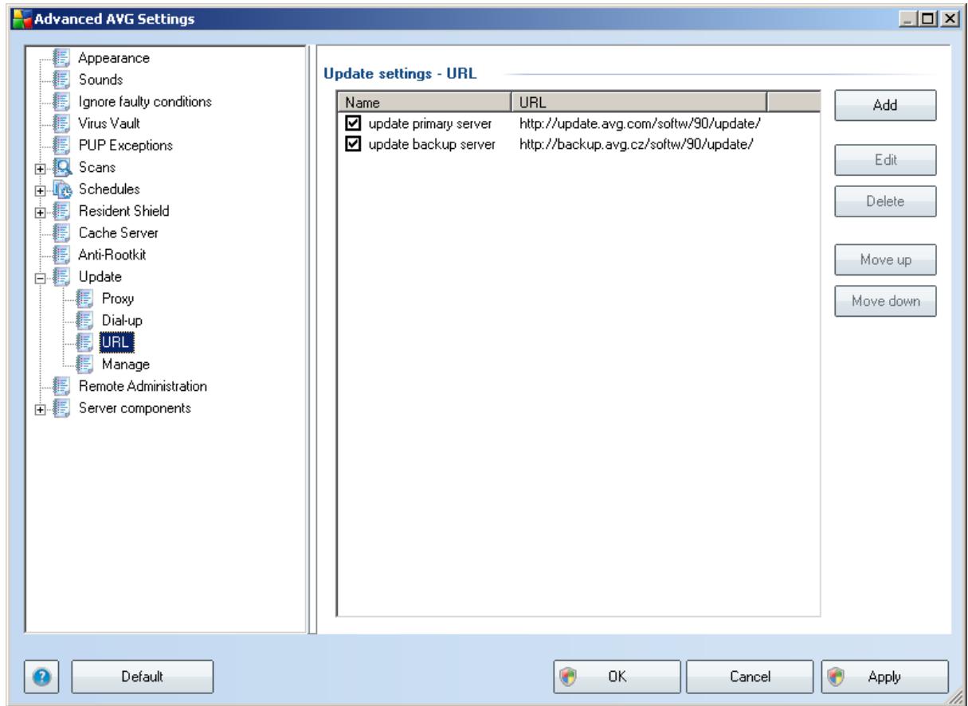Image resolution: width=968 pixels, height=706 pixels.
Task: Click the Move up button
Action: click(884, 259)
